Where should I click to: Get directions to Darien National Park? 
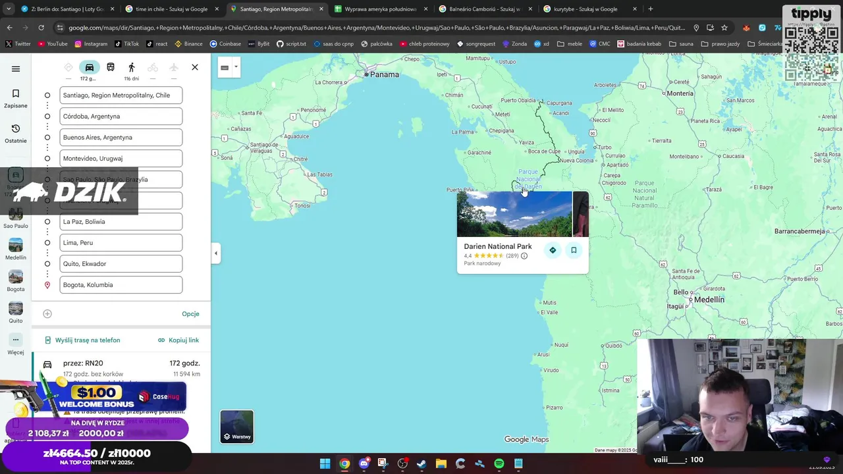(x=553, y=250)
